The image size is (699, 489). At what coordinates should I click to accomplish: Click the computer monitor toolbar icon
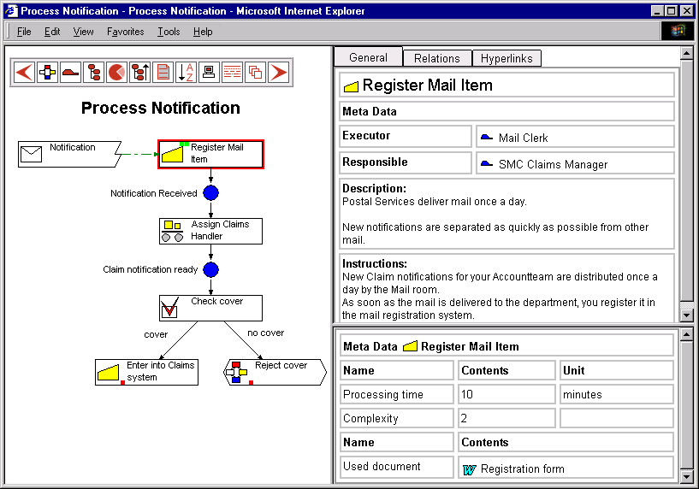[x=209, y=73]
